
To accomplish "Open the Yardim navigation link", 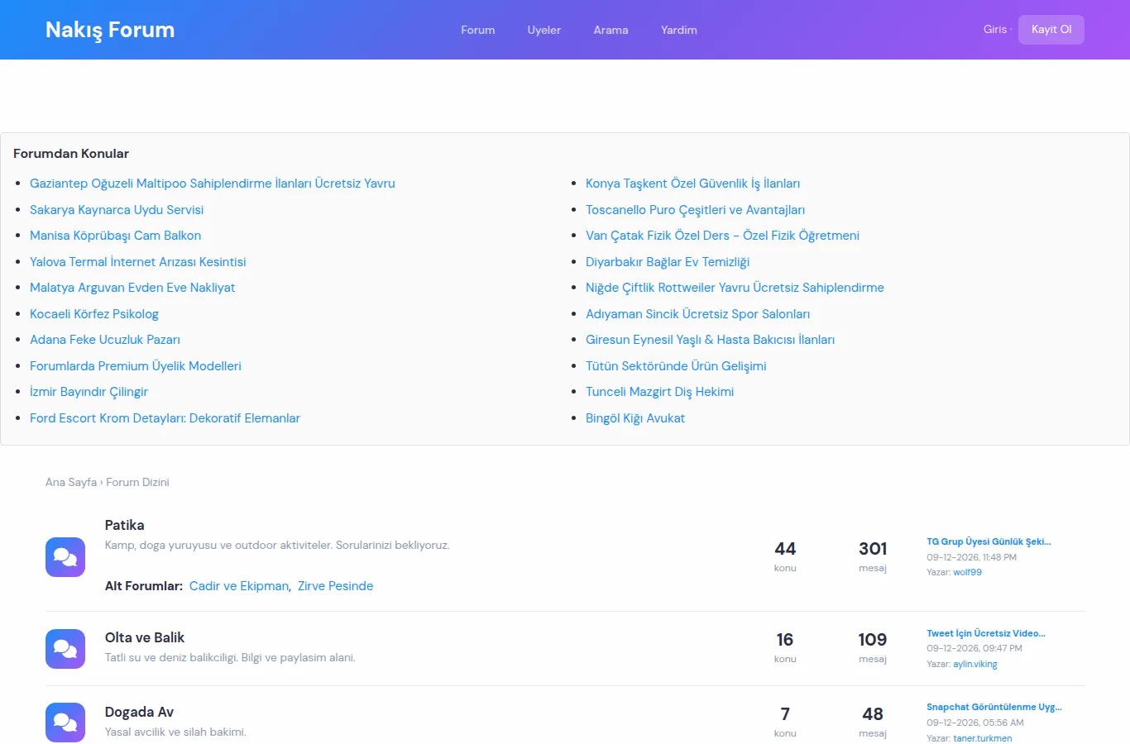I will [679, 30].
